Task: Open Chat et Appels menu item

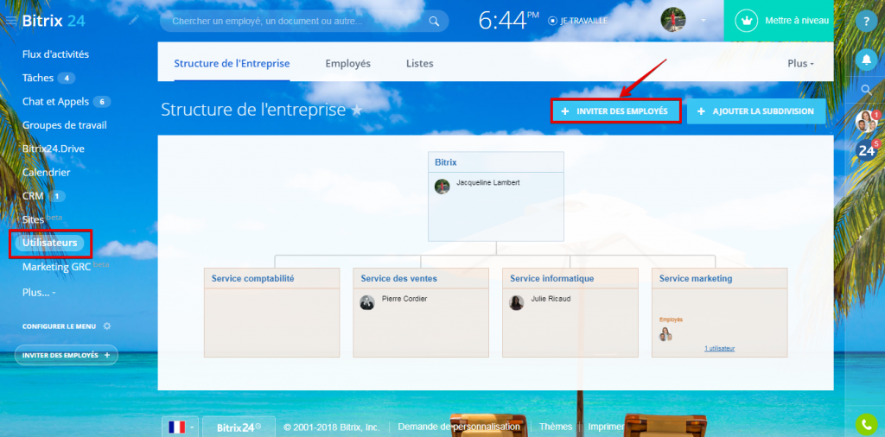Action: [55, 102]
